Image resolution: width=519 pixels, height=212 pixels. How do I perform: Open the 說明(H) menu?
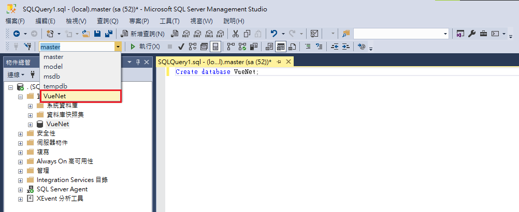[x=234, y=21]
